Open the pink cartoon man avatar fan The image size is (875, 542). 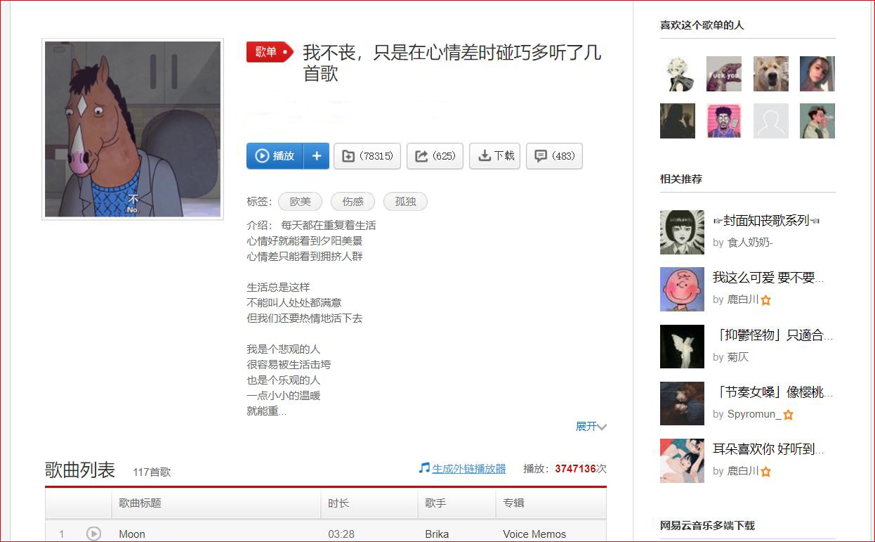click(724, 121)
